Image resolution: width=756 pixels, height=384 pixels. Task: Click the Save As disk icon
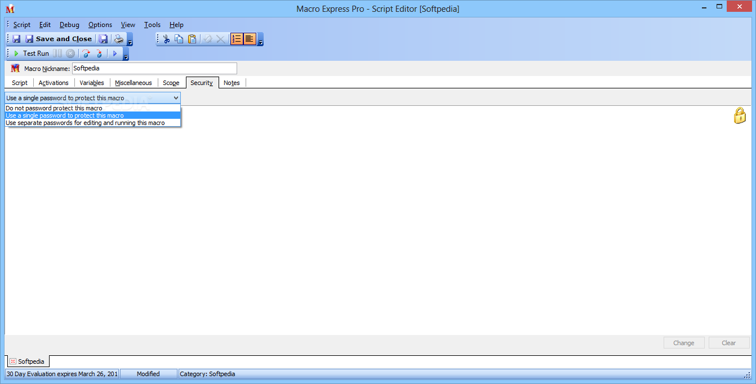[x=103, y=39]
